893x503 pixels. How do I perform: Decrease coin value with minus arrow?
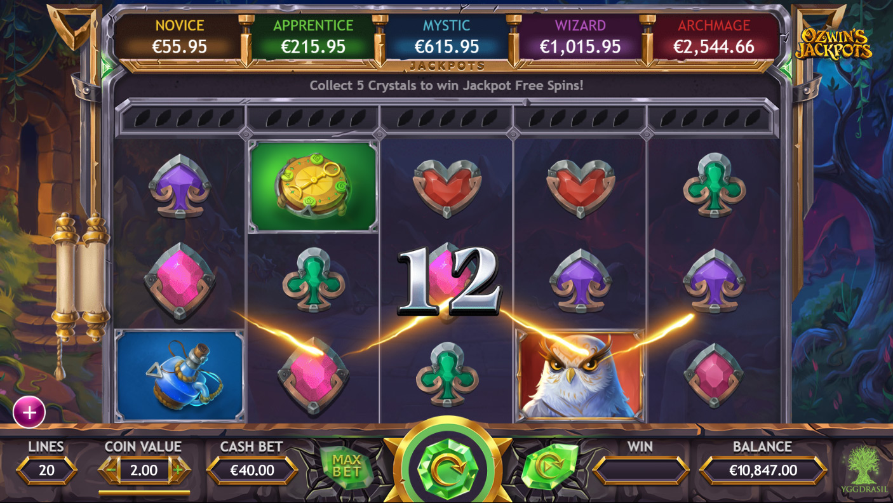110,471
